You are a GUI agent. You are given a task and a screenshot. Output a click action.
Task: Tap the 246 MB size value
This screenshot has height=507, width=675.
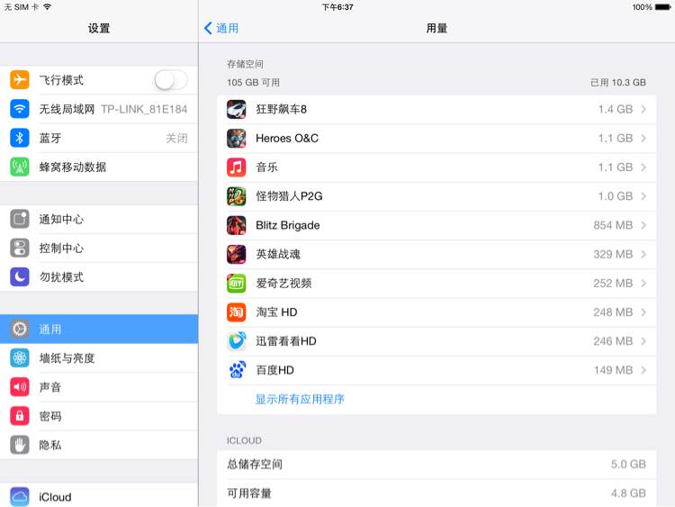point(613,341)
